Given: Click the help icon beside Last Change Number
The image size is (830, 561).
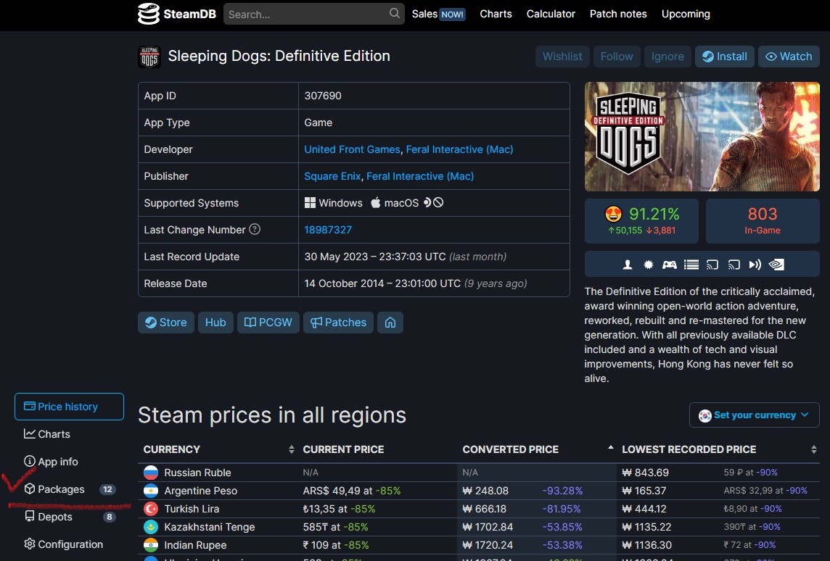Looking at the screenshot, I should pyautogui.click(x=255, y=229).
